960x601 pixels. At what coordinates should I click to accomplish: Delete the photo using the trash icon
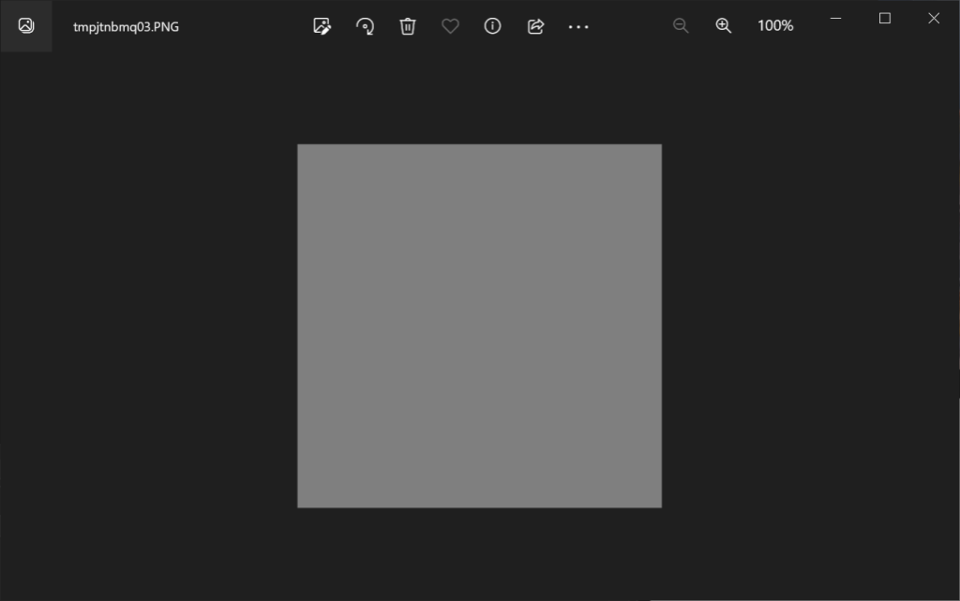408,26
